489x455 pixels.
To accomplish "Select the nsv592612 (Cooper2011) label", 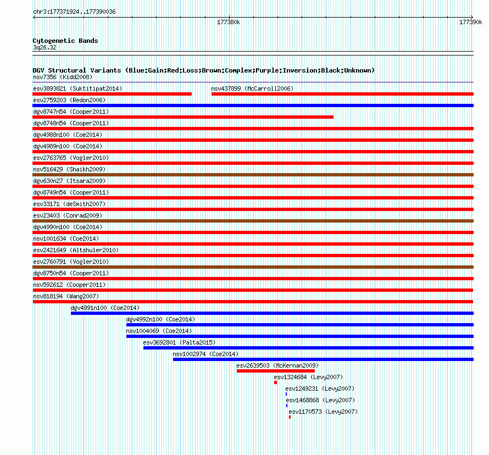I will point(69,285).
